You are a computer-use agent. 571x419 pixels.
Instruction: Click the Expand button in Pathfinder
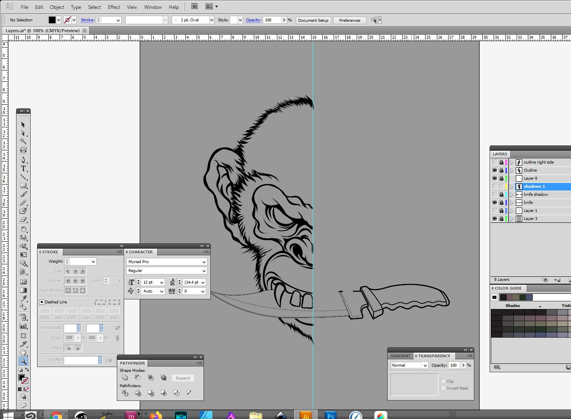click(x=183, y=378)
